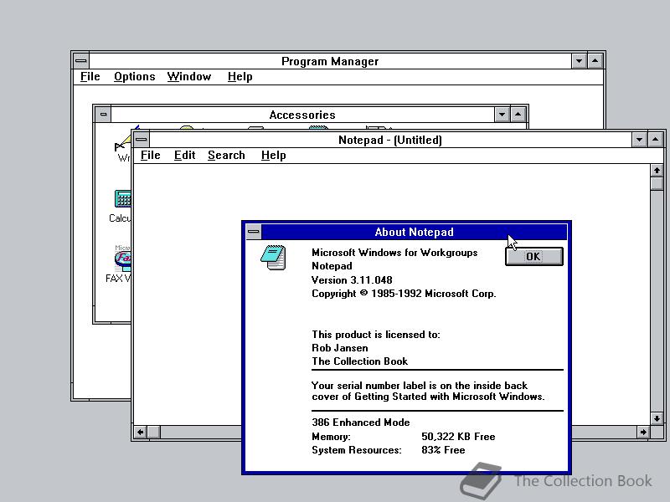Maximize the Program Manager window

595,61
